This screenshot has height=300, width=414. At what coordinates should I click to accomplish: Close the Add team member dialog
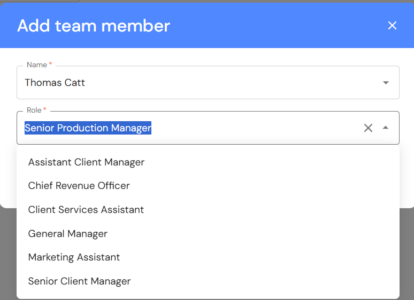pos(392,26)
